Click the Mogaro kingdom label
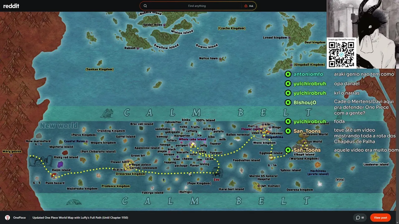 pos(103,143)
